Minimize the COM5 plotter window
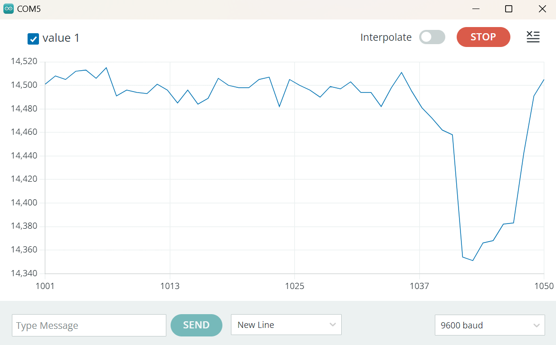Screen dimensions: 556x345 coord(475,9)
